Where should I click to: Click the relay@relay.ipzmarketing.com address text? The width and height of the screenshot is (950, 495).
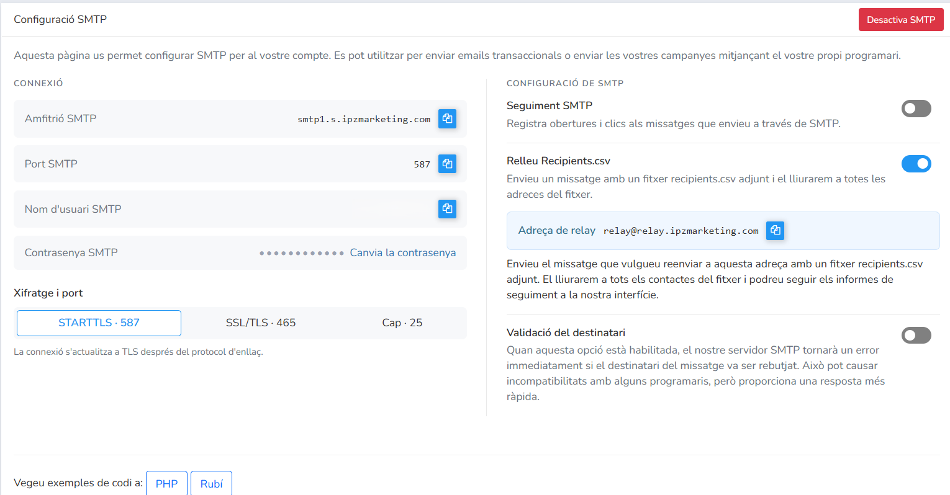tap(681, 231)
